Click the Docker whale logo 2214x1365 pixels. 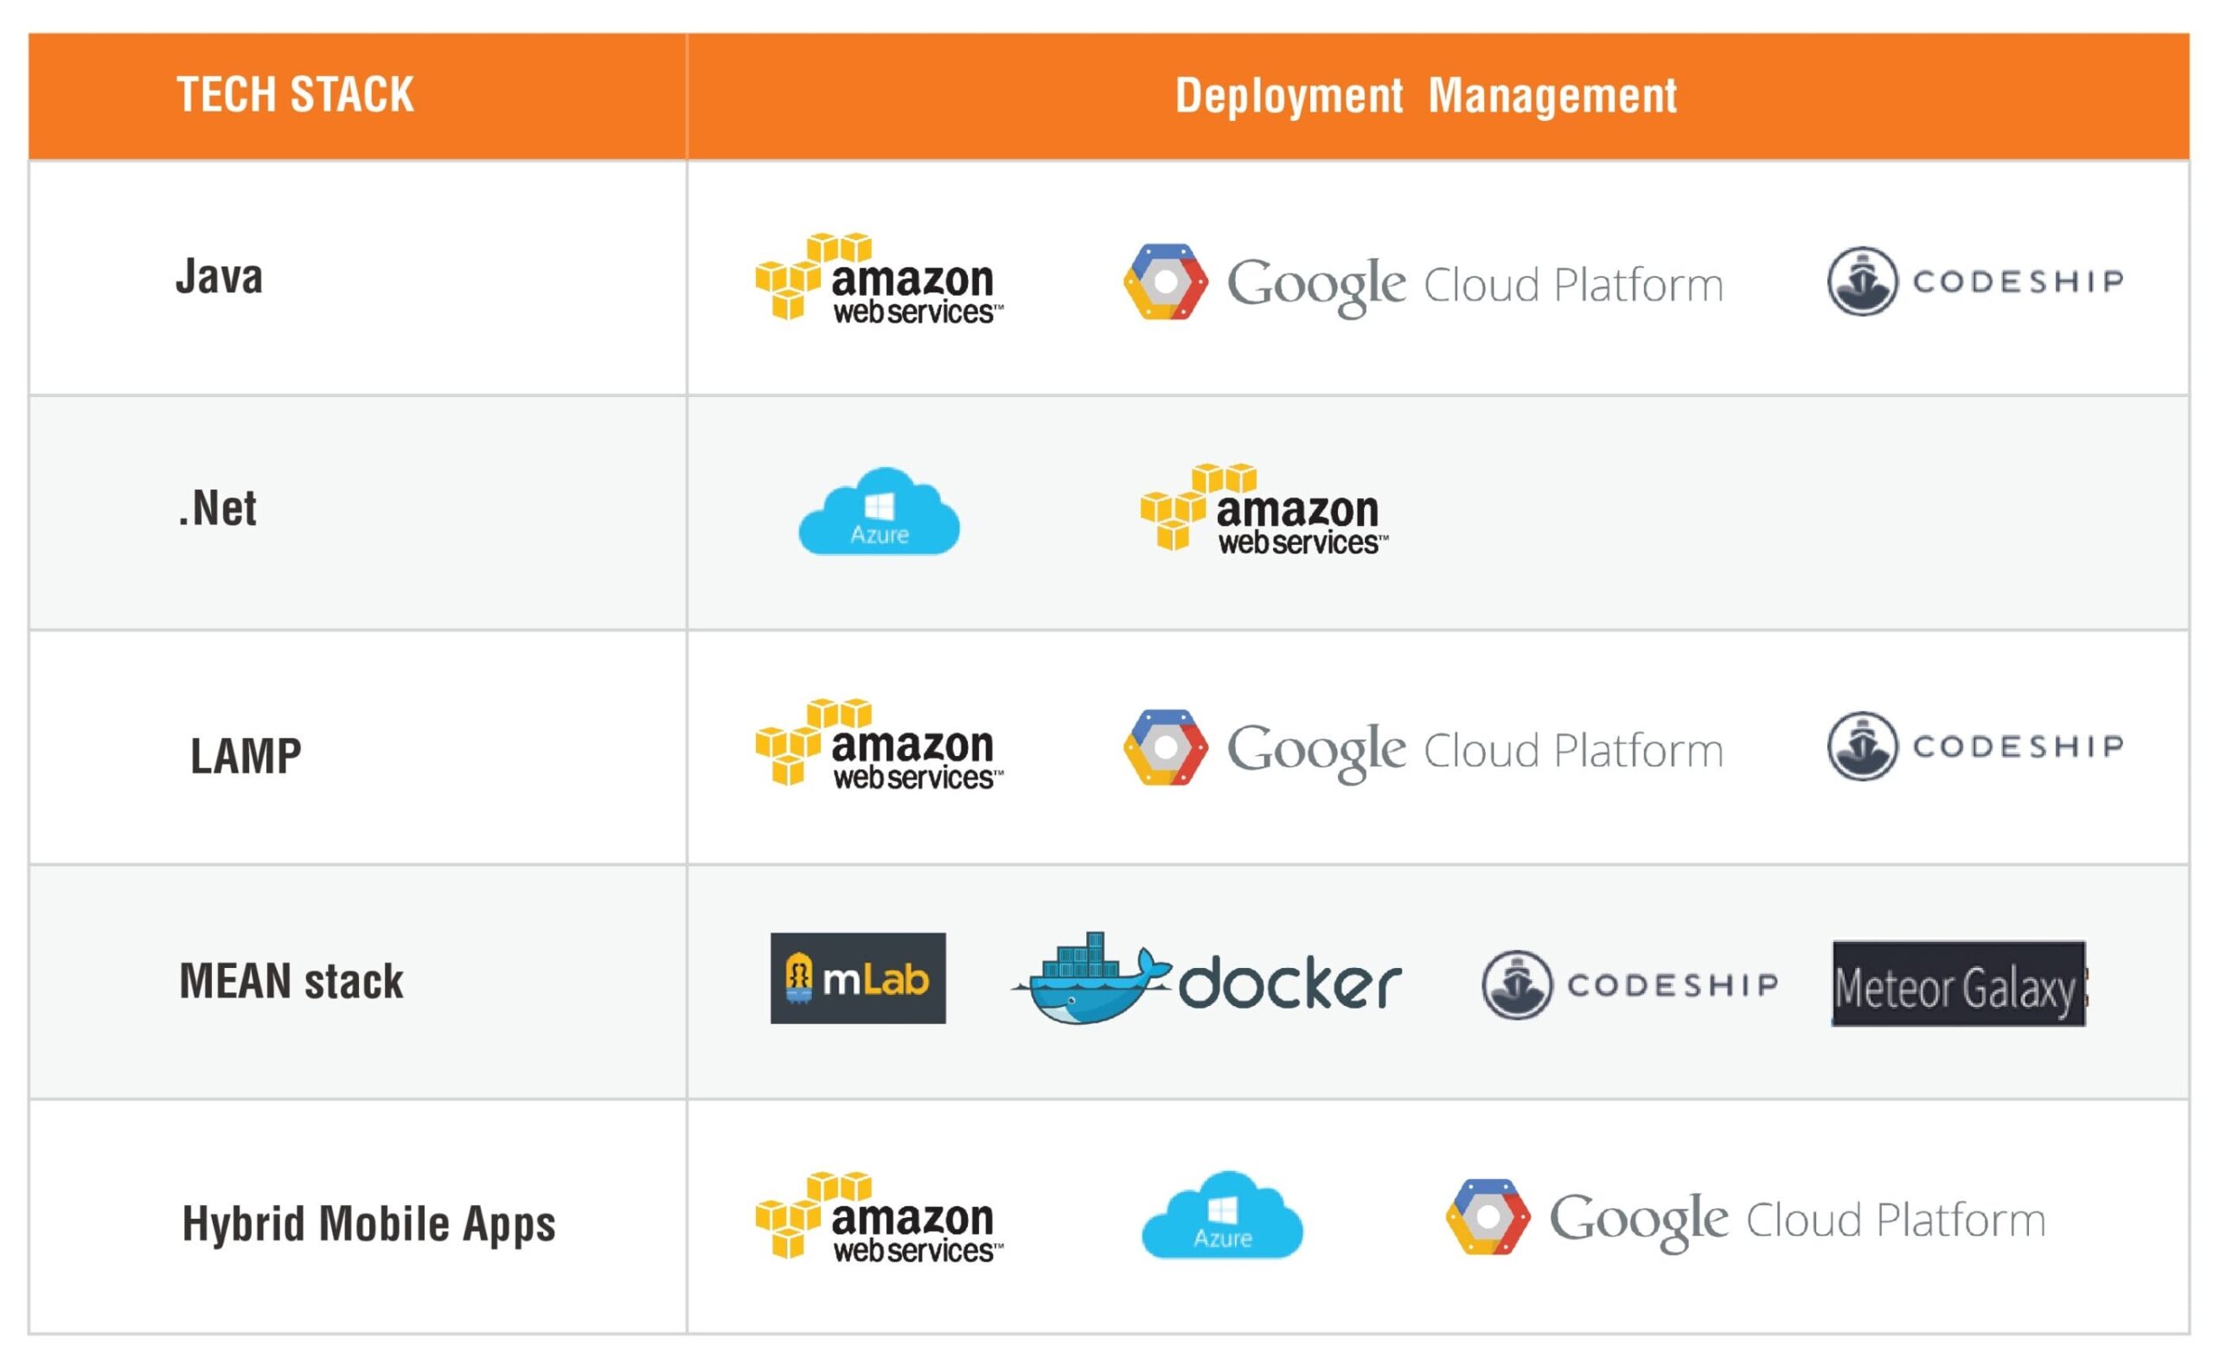tap(1206, 980)
